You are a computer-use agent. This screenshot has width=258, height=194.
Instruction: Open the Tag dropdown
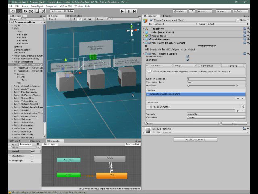(x=176, y=24)
